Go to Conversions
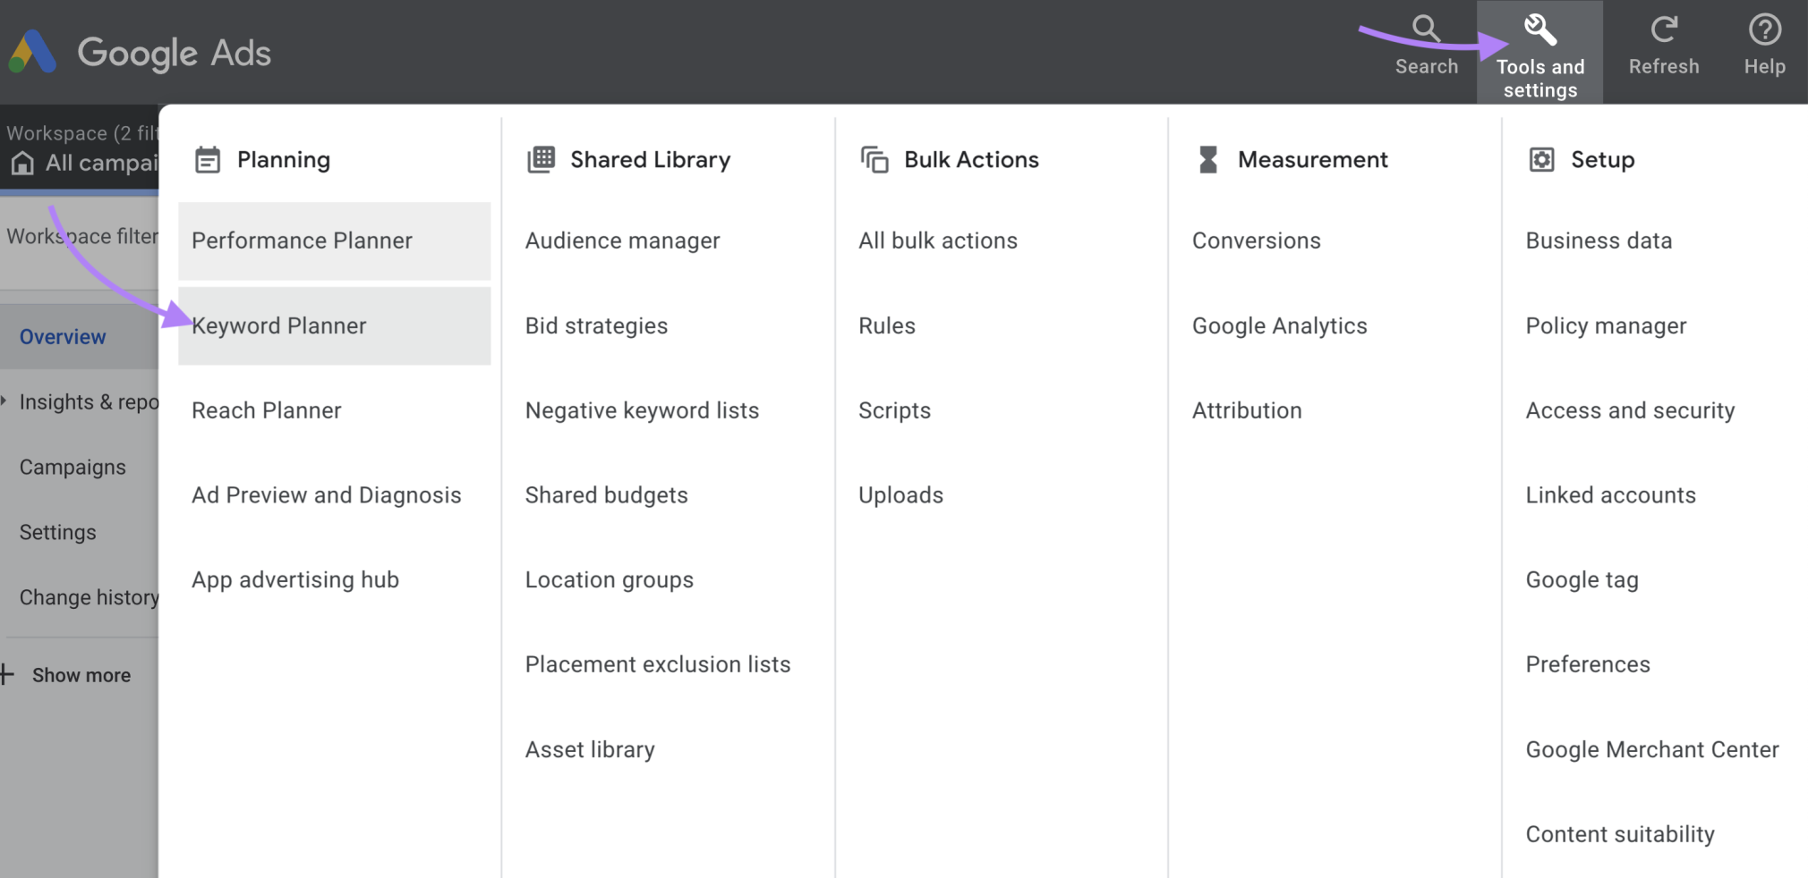The image size is (1808, 878). pos(1257,241)
